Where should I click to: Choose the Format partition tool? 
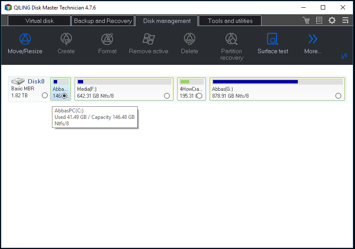(x=107, y=44)
